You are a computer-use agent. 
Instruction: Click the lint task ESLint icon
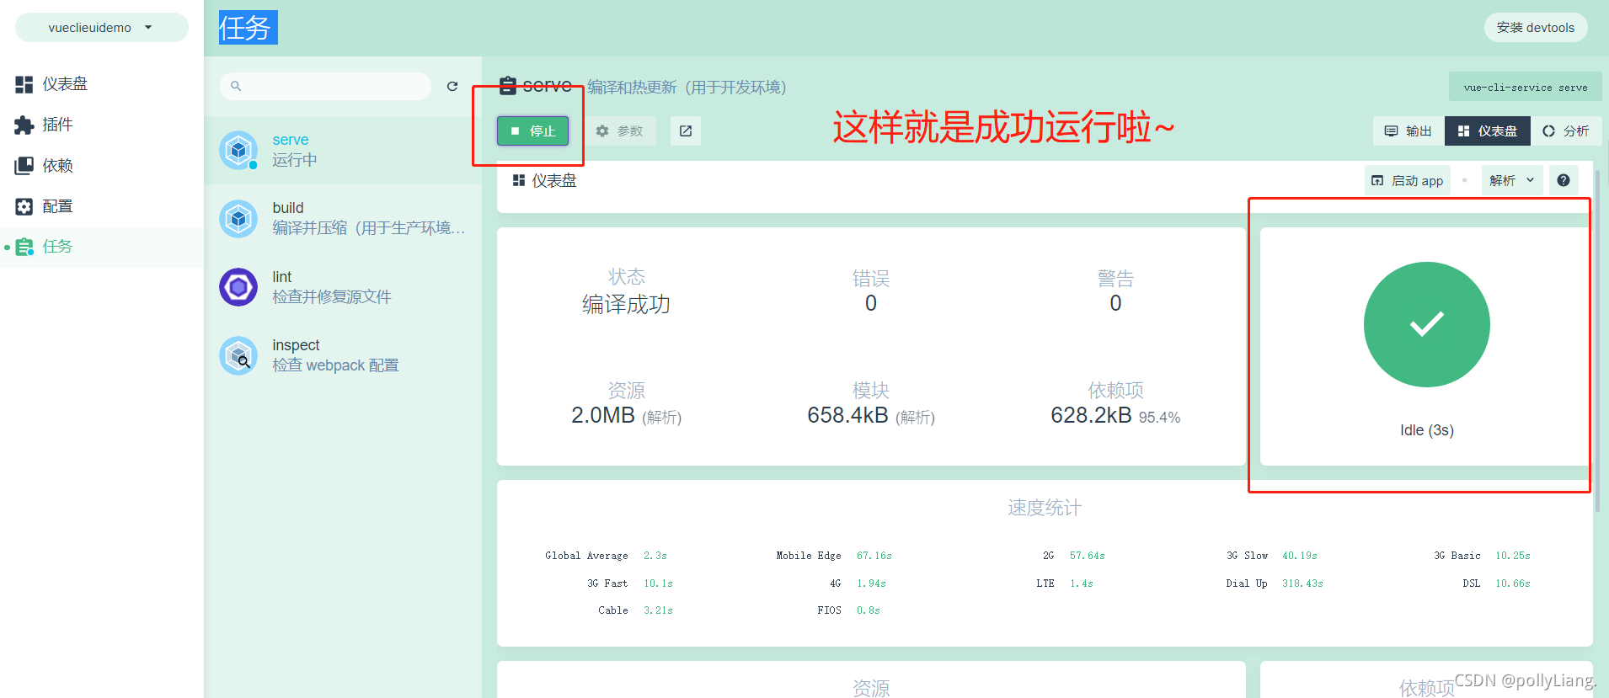pyautogui.click(x=238, y=287)
